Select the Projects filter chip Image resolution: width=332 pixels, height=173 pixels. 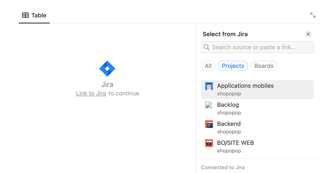[233, 66]
